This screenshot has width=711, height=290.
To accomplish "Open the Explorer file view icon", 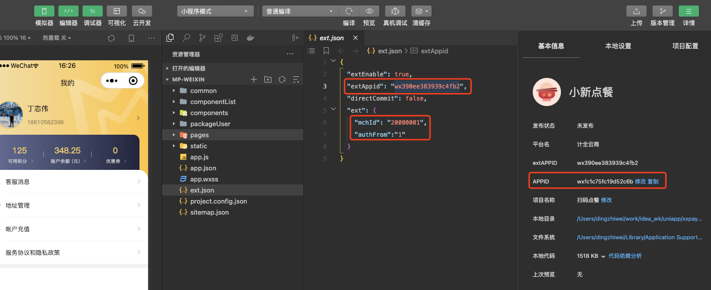I will coord(170,38).
